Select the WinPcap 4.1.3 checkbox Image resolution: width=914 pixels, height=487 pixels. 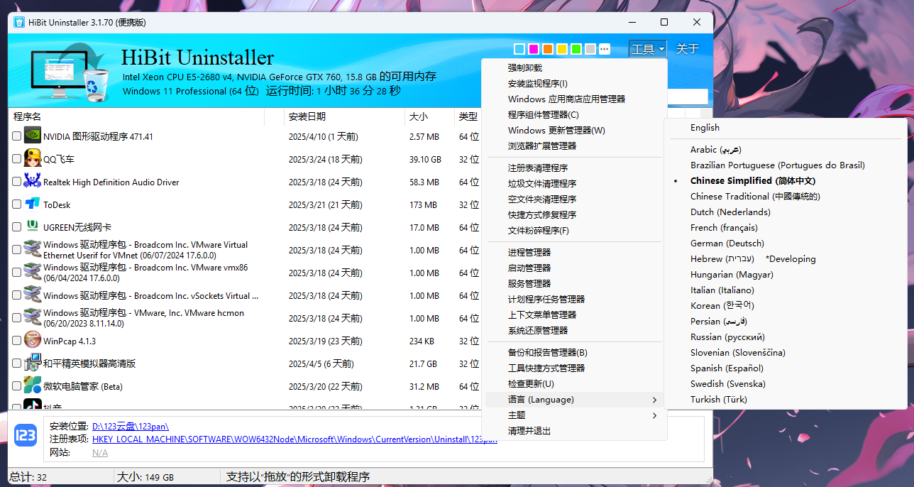pos(17,341)
